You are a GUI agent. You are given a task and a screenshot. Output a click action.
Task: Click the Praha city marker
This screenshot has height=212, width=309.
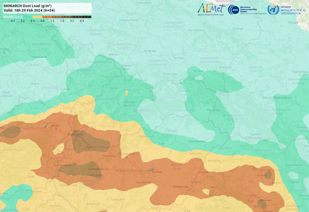tap(4, 53)
